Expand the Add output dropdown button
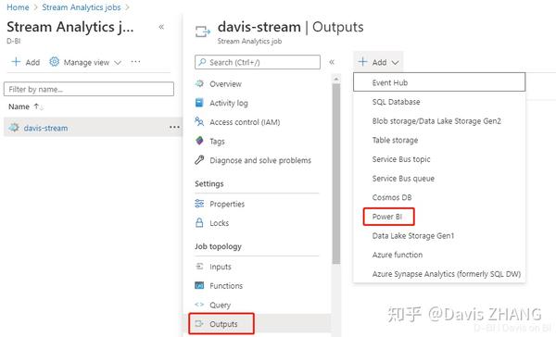The width and height of the screenshot is (556, 337). click(x=378, y=62)
